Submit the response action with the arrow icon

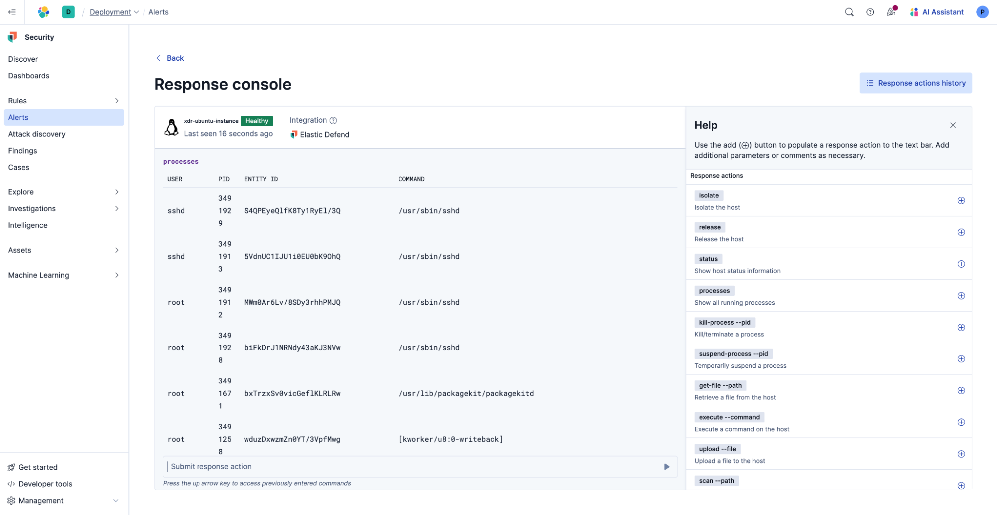666,466
